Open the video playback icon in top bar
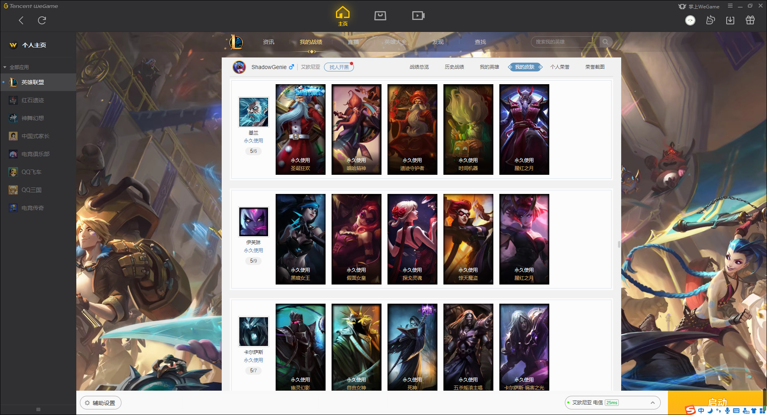This screenshot has width=767, height=415. coord(418,16)
